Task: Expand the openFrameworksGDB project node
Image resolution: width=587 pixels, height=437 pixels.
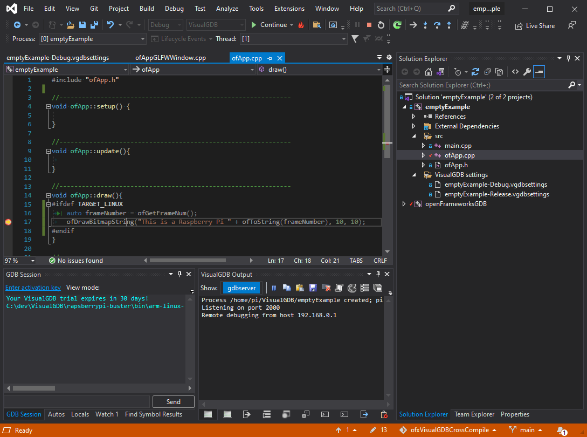Action: coord(404,204)
